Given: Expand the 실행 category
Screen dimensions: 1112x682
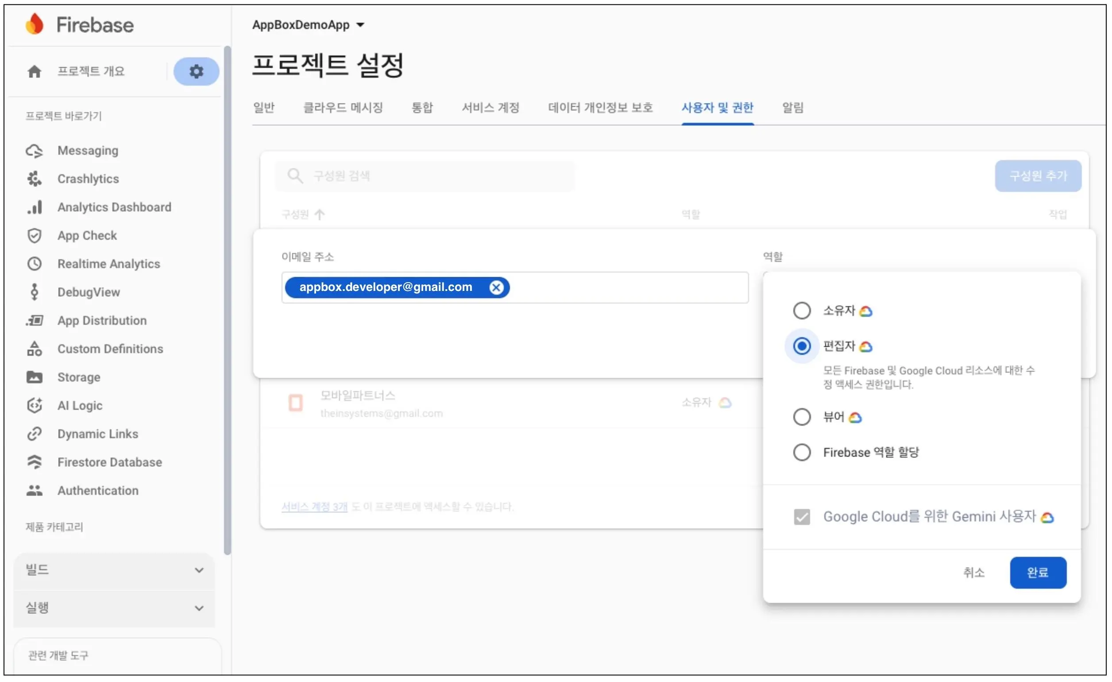Looking at the screenshot, I should [x=114, y=608].
